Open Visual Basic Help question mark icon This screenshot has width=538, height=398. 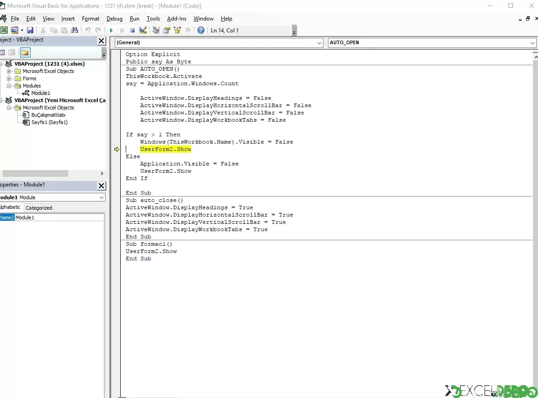(201, 30)
